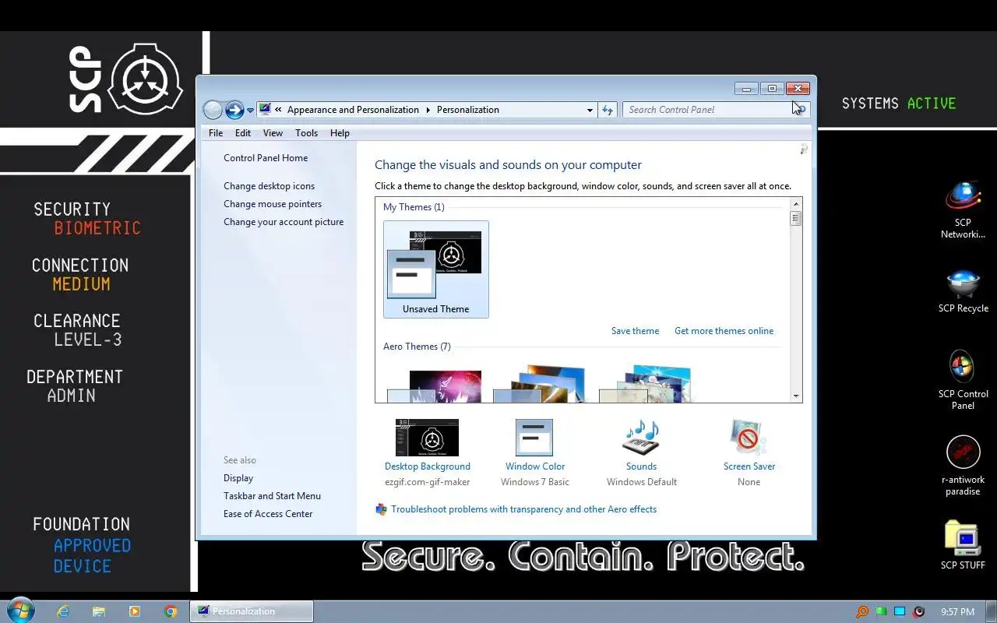
Task: Open SCP Control Panel desktop icon
Action: pyautogui.click(x=963, y=380)
